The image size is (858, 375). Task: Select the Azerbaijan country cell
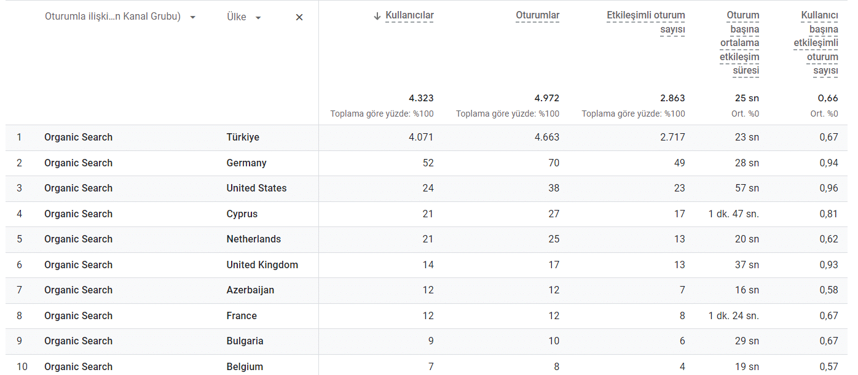250,290
